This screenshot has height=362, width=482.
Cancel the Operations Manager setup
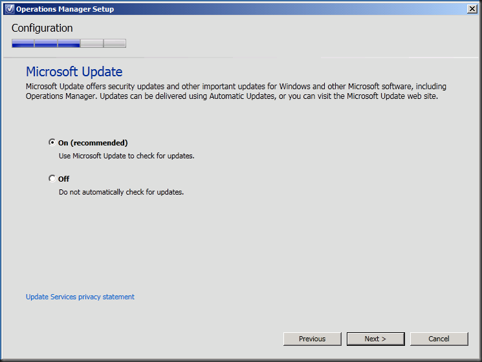pyautogui.click(x=439, y=339)
